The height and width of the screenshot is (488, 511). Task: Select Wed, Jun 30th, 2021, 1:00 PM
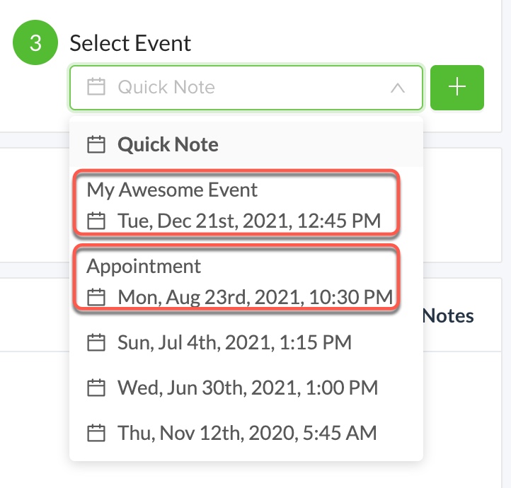pos(247,388)
